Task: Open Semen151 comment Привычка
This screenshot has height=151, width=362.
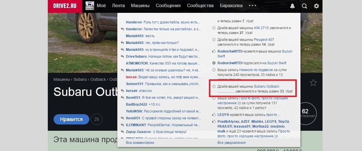Action: [x=163, y=84]
